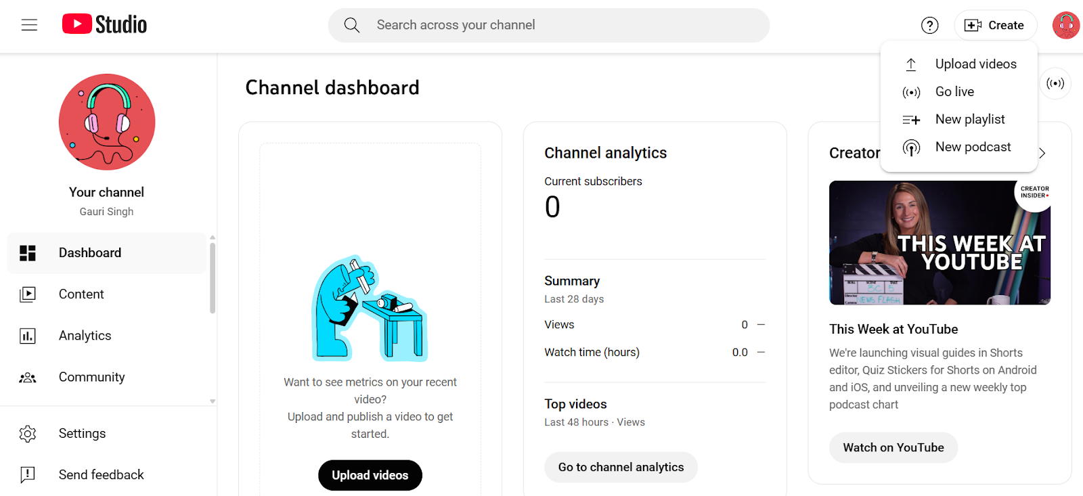Click the search across your channel field
The image size is (1083, 496).
click(x=549, y=25)
